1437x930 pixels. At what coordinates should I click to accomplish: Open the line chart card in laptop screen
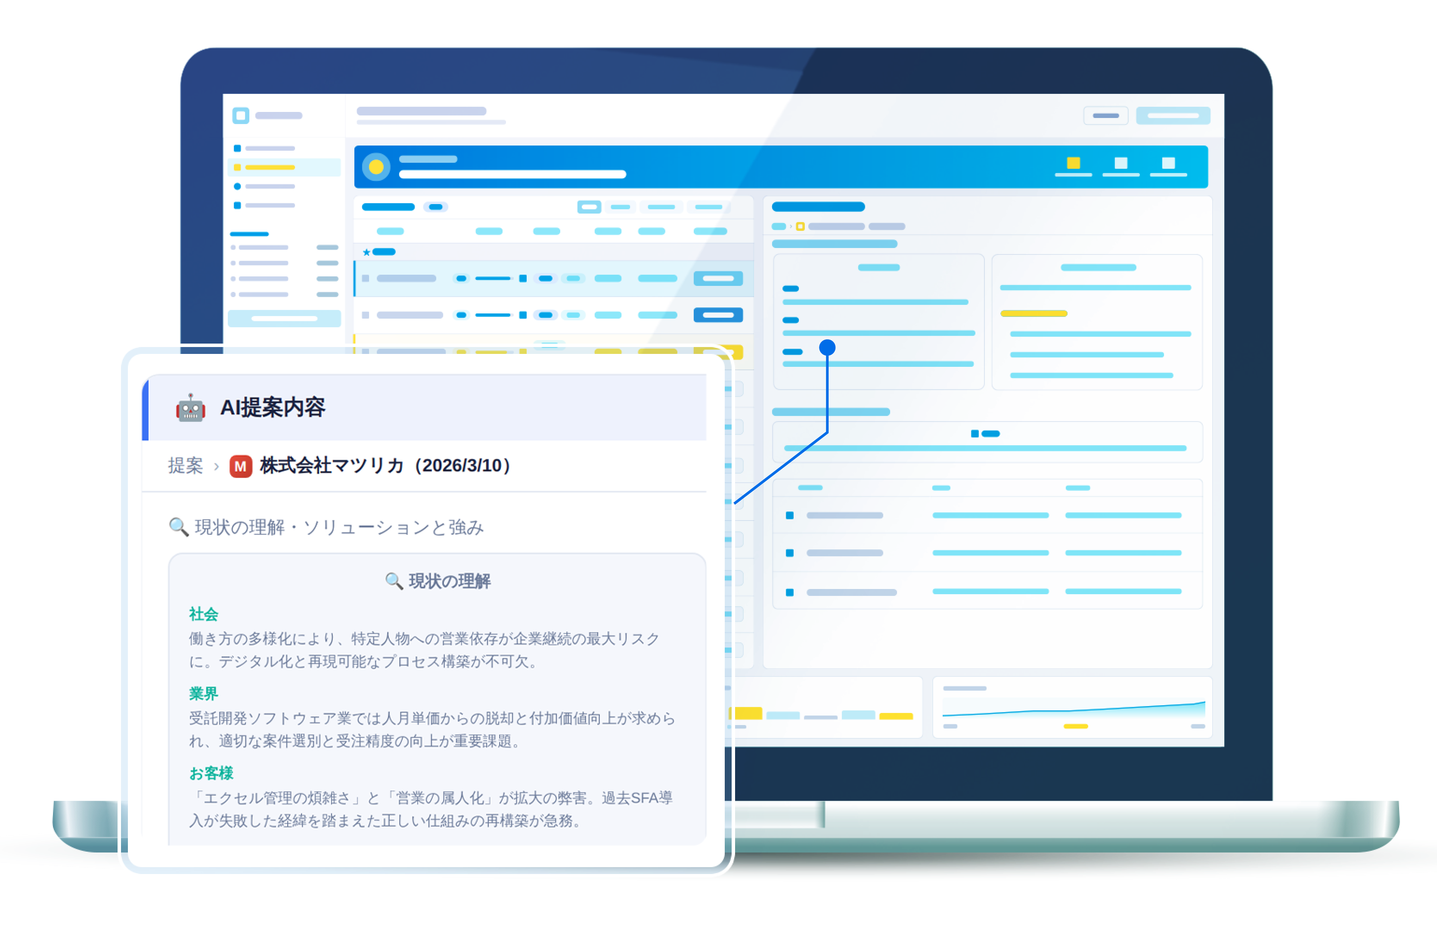click(x=1072, y=707)
